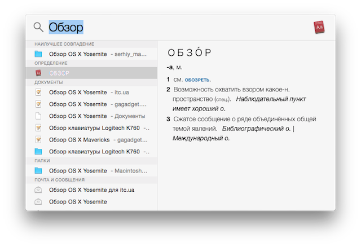Select 'Обзор OS X Yosemite - Документы' result

[x=92, y=116]
